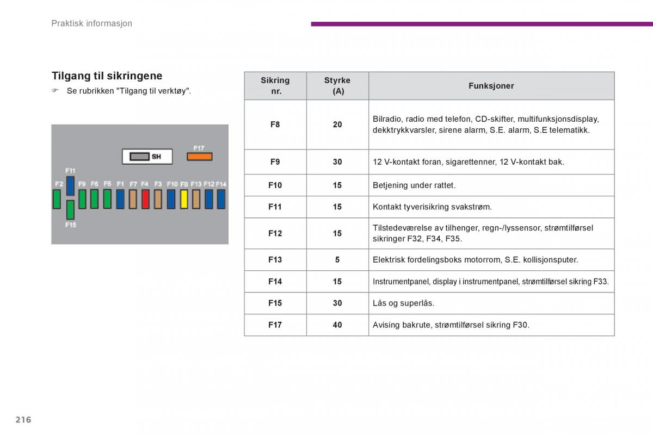Viewport: 653px width, 435px height.
Task: Click the F8 cell in the table
Action: point(275,125)
